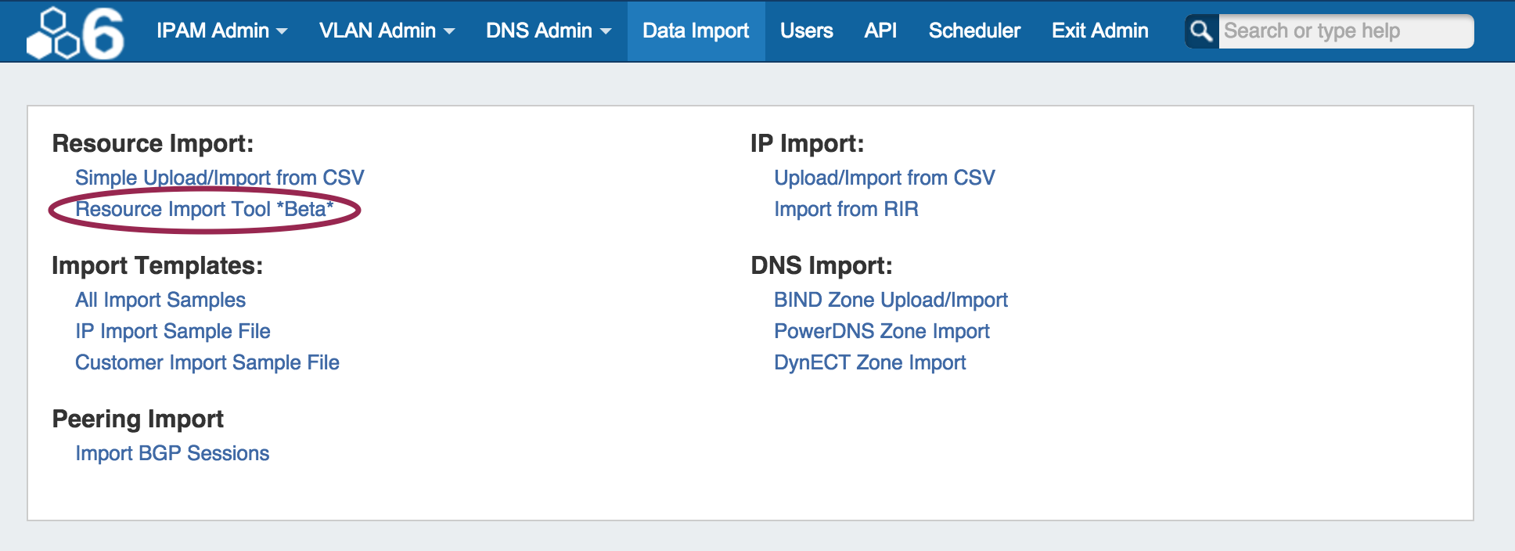Screen dimensions: 1515x551
Task: Open the API menu item
Action: click(880, 31)
